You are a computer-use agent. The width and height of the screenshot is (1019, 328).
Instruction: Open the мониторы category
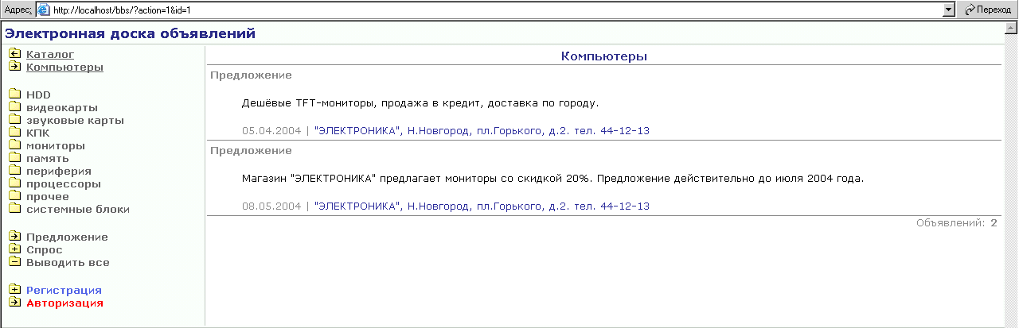56,146
